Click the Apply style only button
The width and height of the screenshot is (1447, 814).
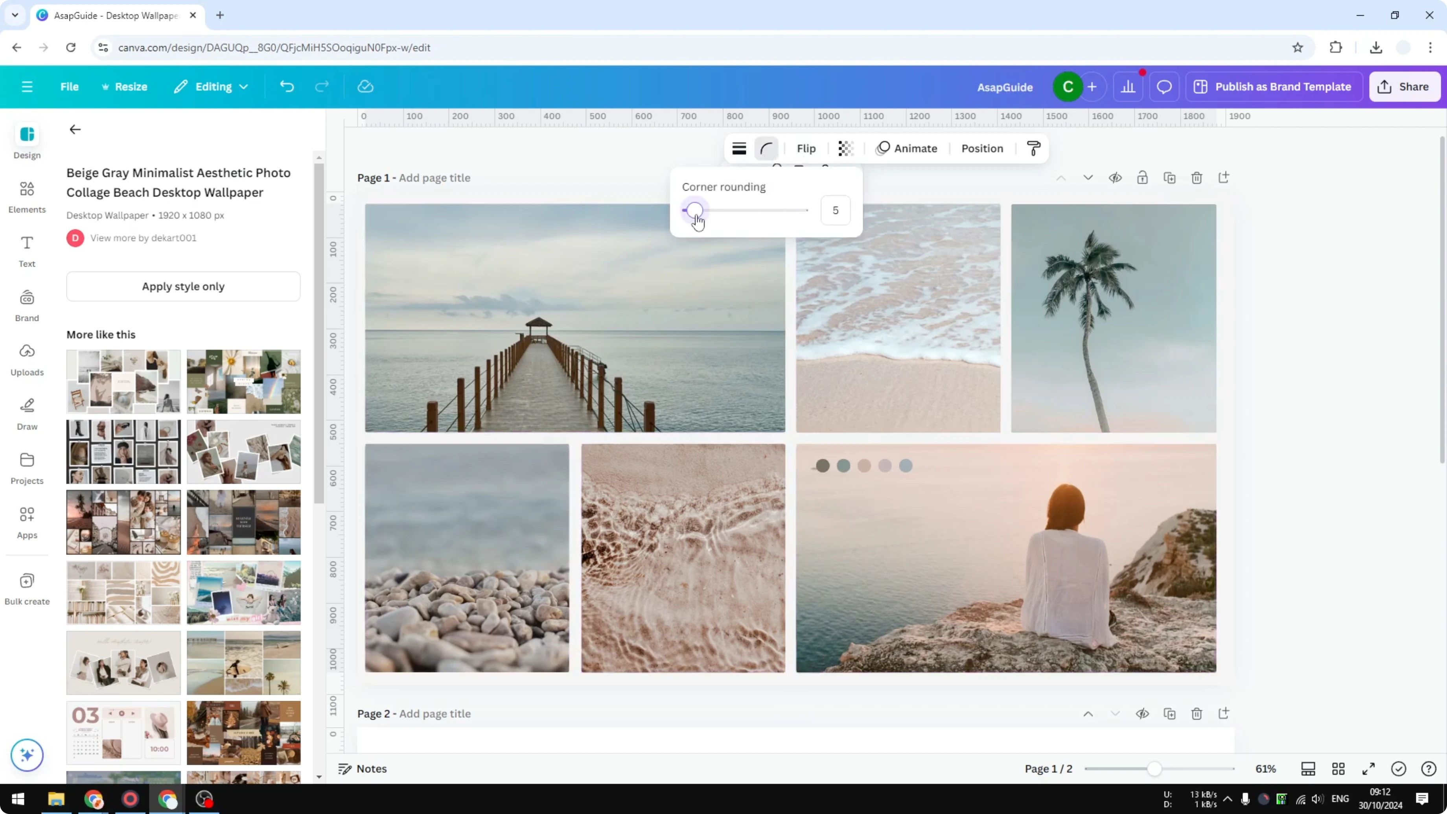(x=183, y=286)
